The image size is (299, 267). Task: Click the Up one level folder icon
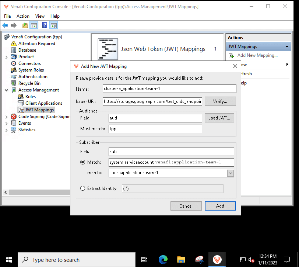25,25
